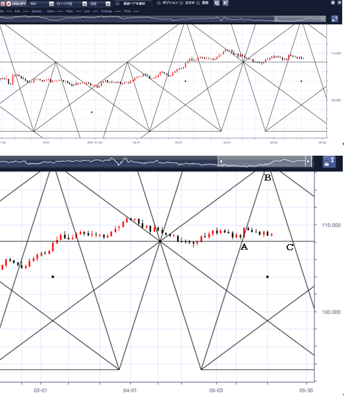
Task: Click left arrow handle of lower navigator
Action: point(221,161)
